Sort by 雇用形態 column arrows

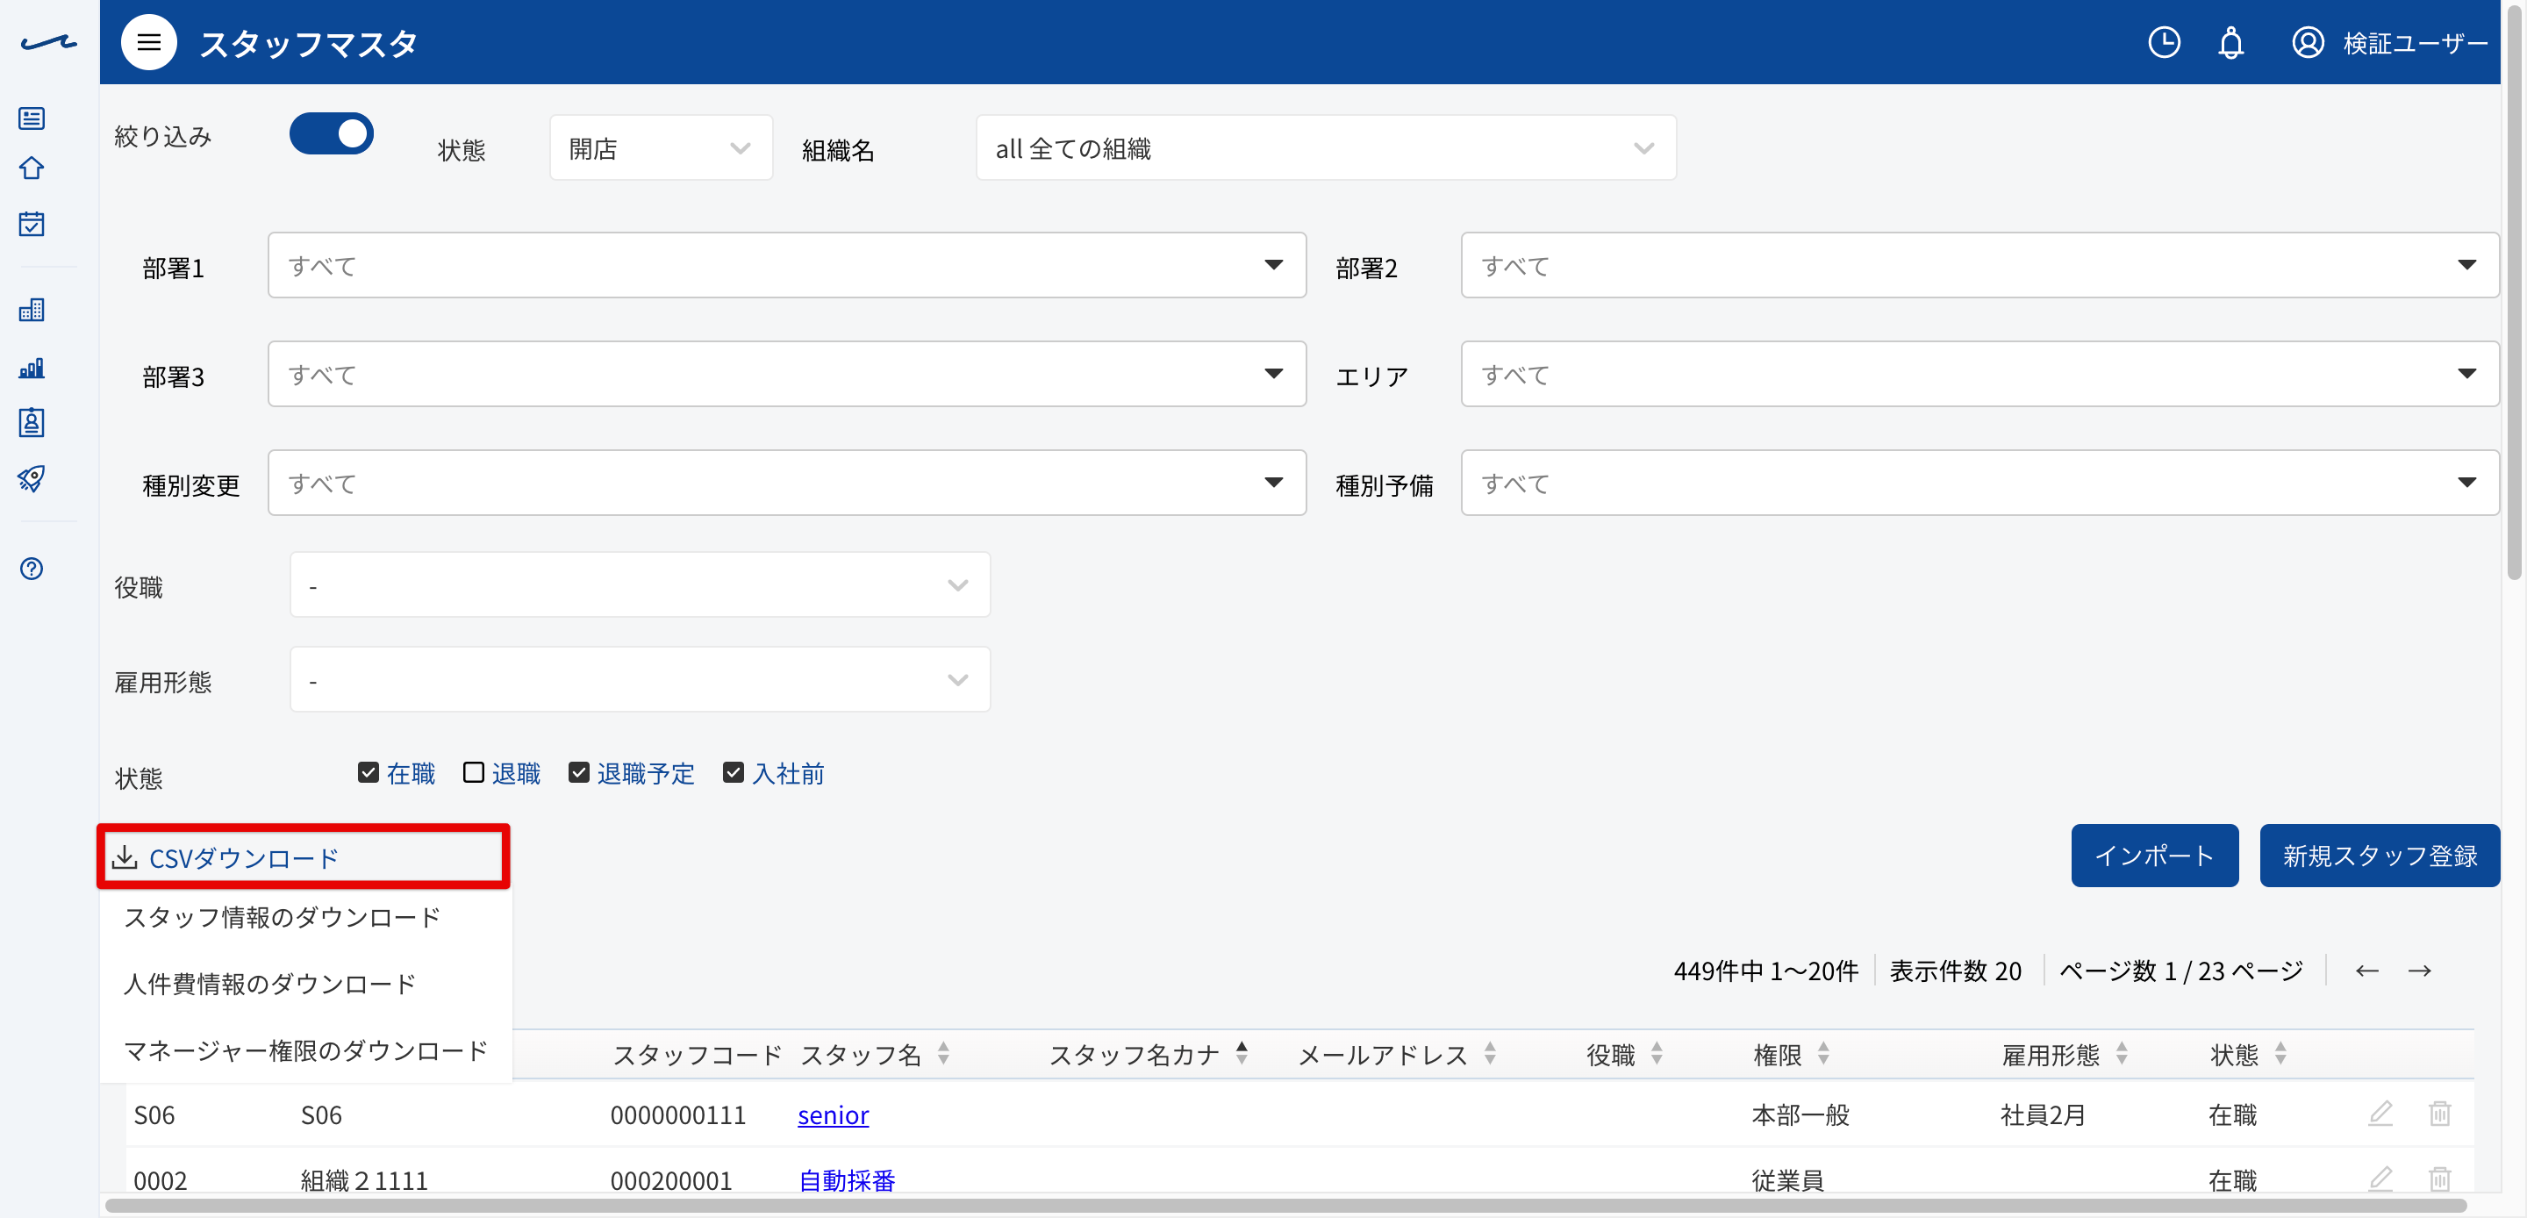coord(2121,1053)
